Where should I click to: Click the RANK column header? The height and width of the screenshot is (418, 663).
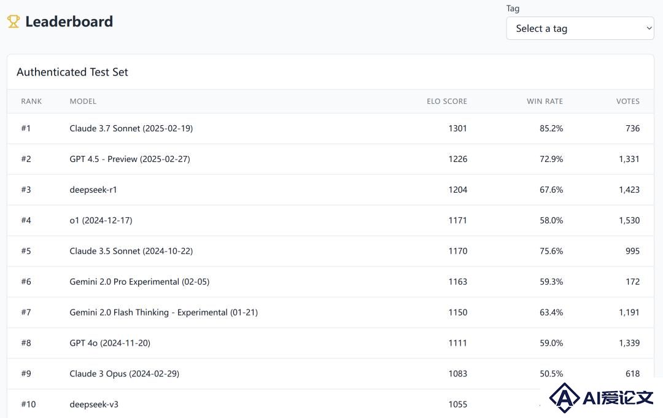coord(31,101)
